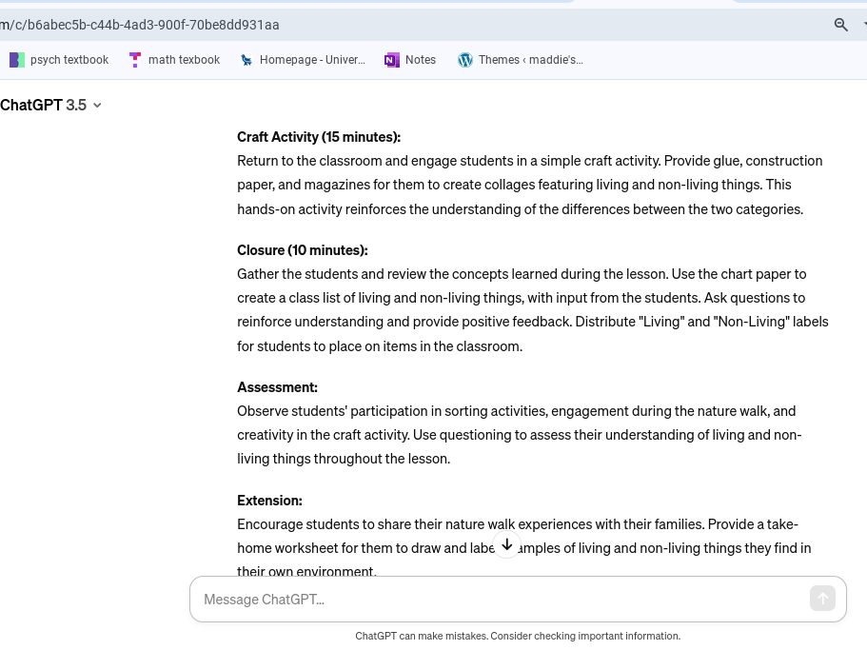Open the Homepage - Univer... bookmark
867x650 pixels.
point(303,60)
